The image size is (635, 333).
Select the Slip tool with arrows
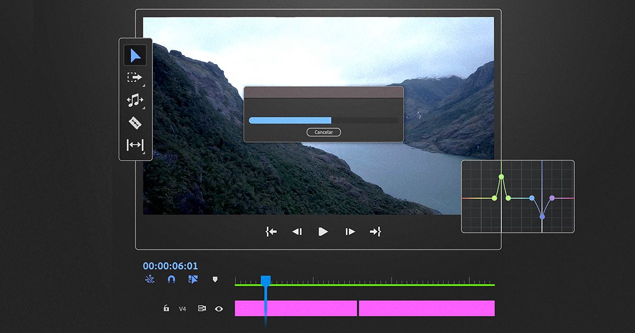coord(135,145)
